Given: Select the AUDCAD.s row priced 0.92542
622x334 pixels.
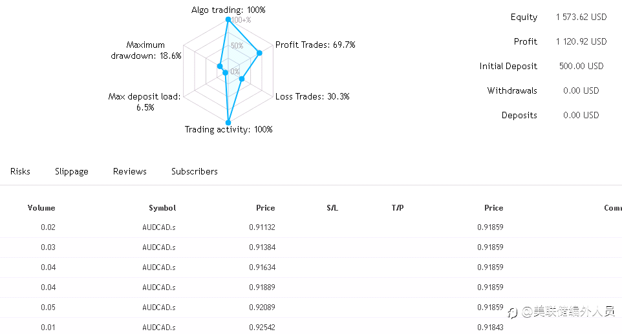Looking at the screenshot, I should point(159,328).
